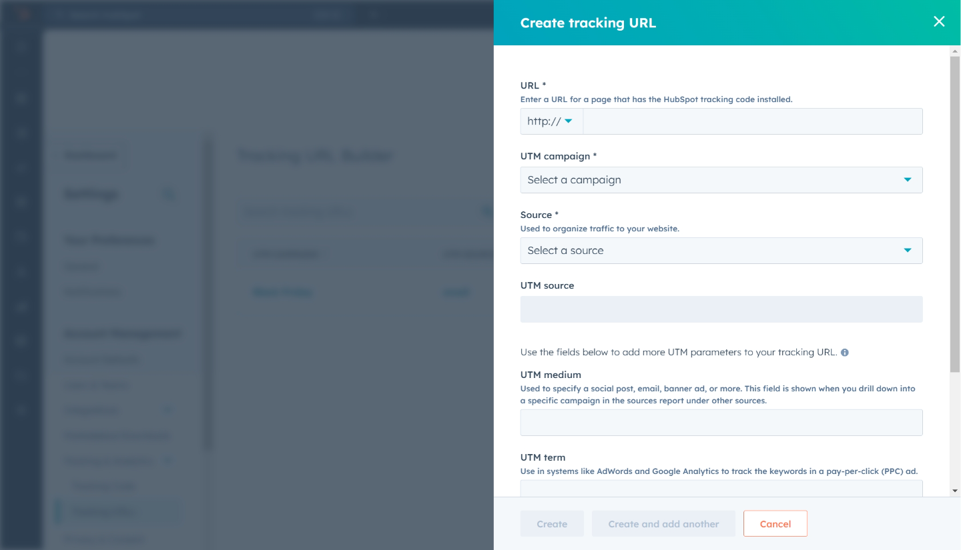Open the Select a campaign dropdown
The image size is (961, 550).
[x=721, y=179]
